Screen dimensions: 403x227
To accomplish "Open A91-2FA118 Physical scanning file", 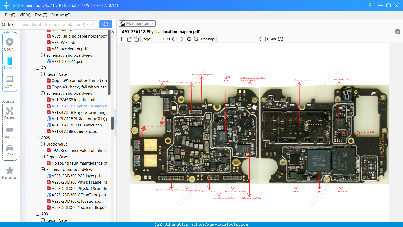I will click(79, 112).
